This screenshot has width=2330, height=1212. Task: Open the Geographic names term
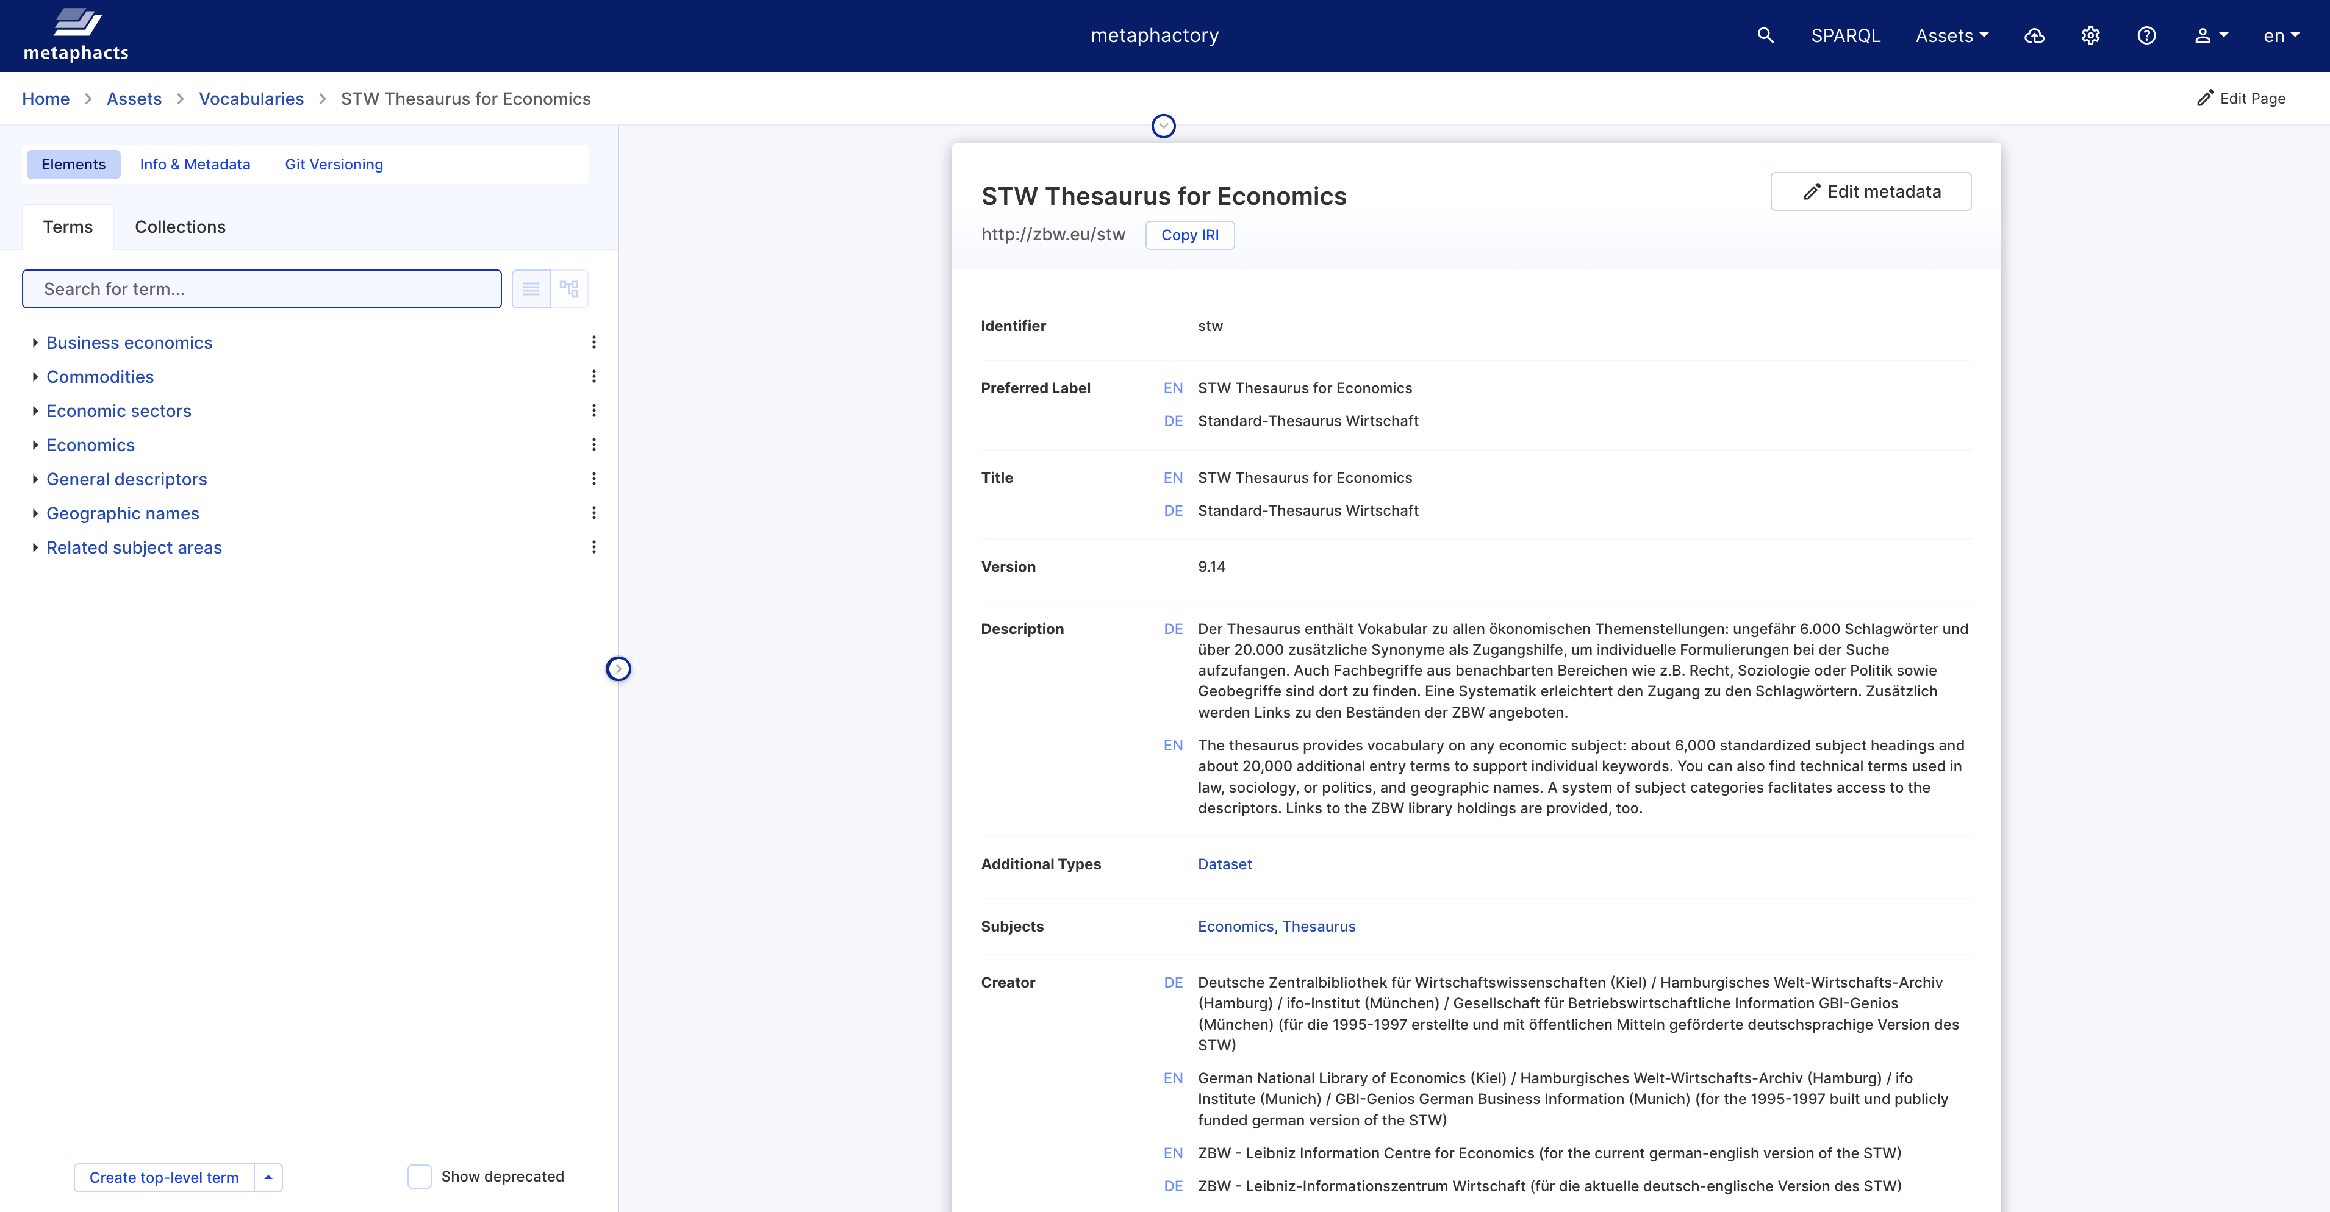pos(123,513)
